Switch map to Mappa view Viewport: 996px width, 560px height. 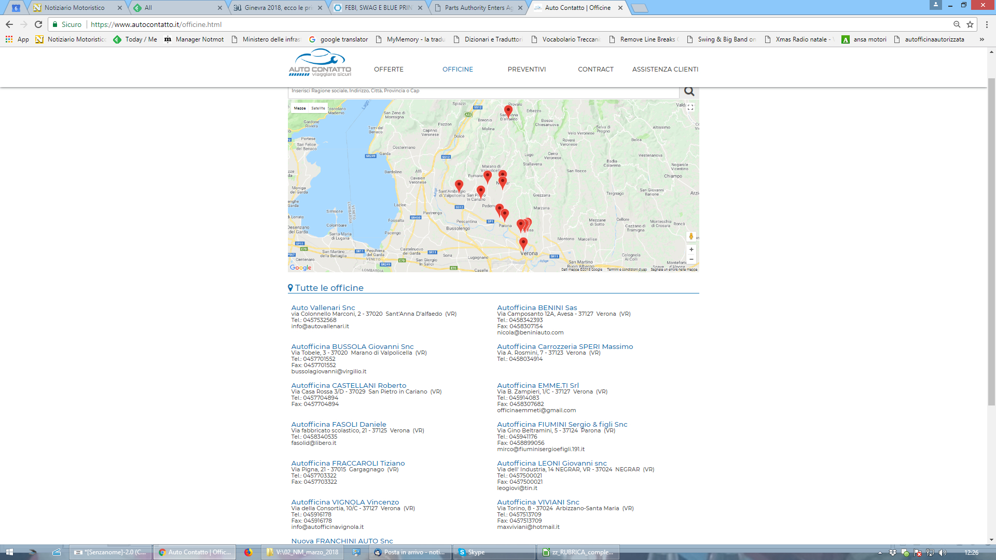[x=300, y=108]
